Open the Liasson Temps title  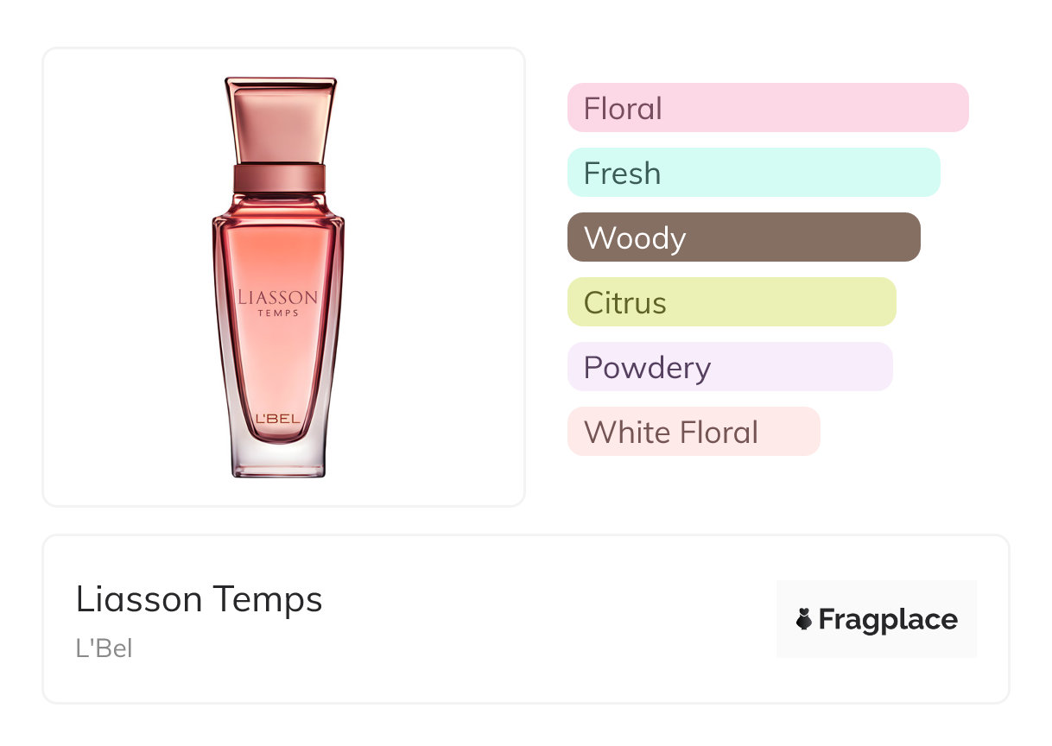click(x=200, y=599)
